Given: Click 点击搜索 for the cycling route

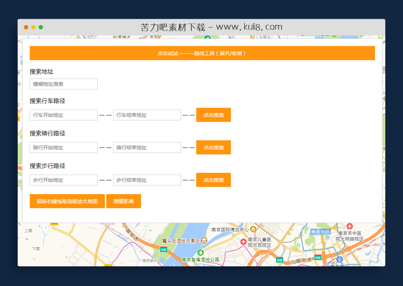Looking at the screenshot, I should click(213, 147).
